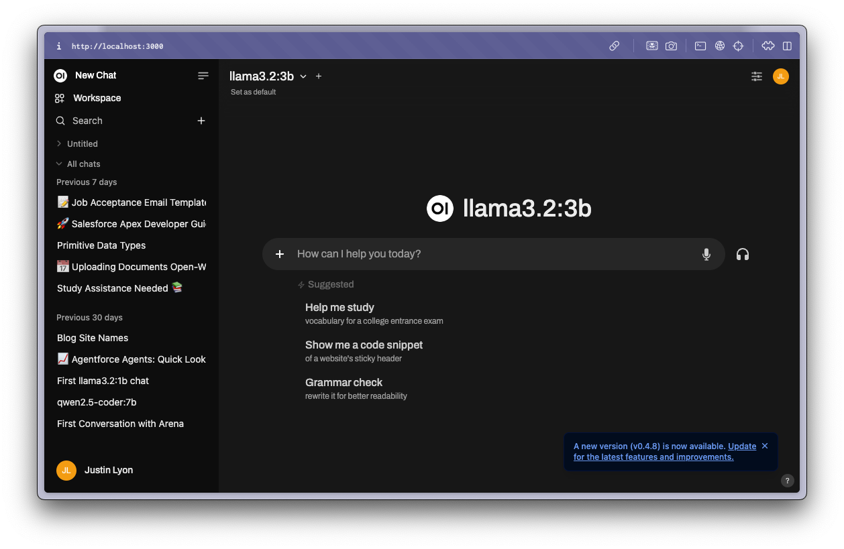Choose Show me a code snippet suggestion
Screen dimensions: 844x549
pos(364,351)
